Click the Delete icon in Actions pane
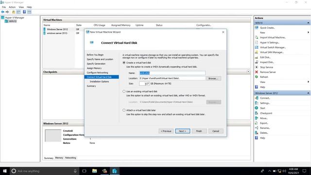This screenshot has height=175, width=311. click(257, 133)
